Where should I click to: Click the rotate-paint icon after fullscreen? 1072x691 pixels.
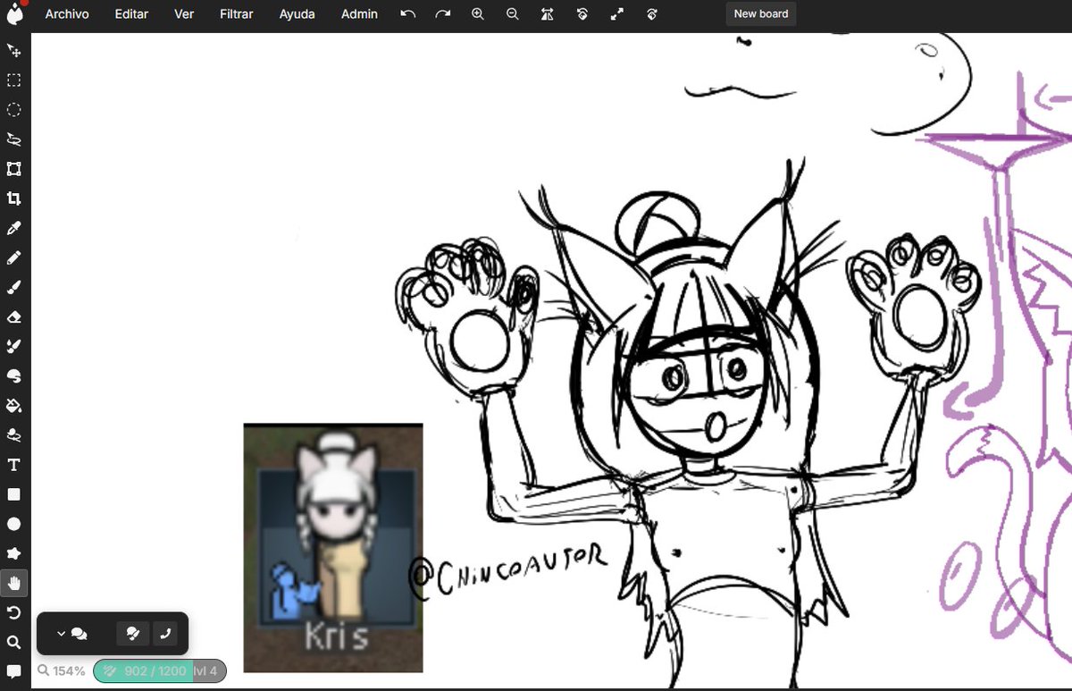pos(652,14)
